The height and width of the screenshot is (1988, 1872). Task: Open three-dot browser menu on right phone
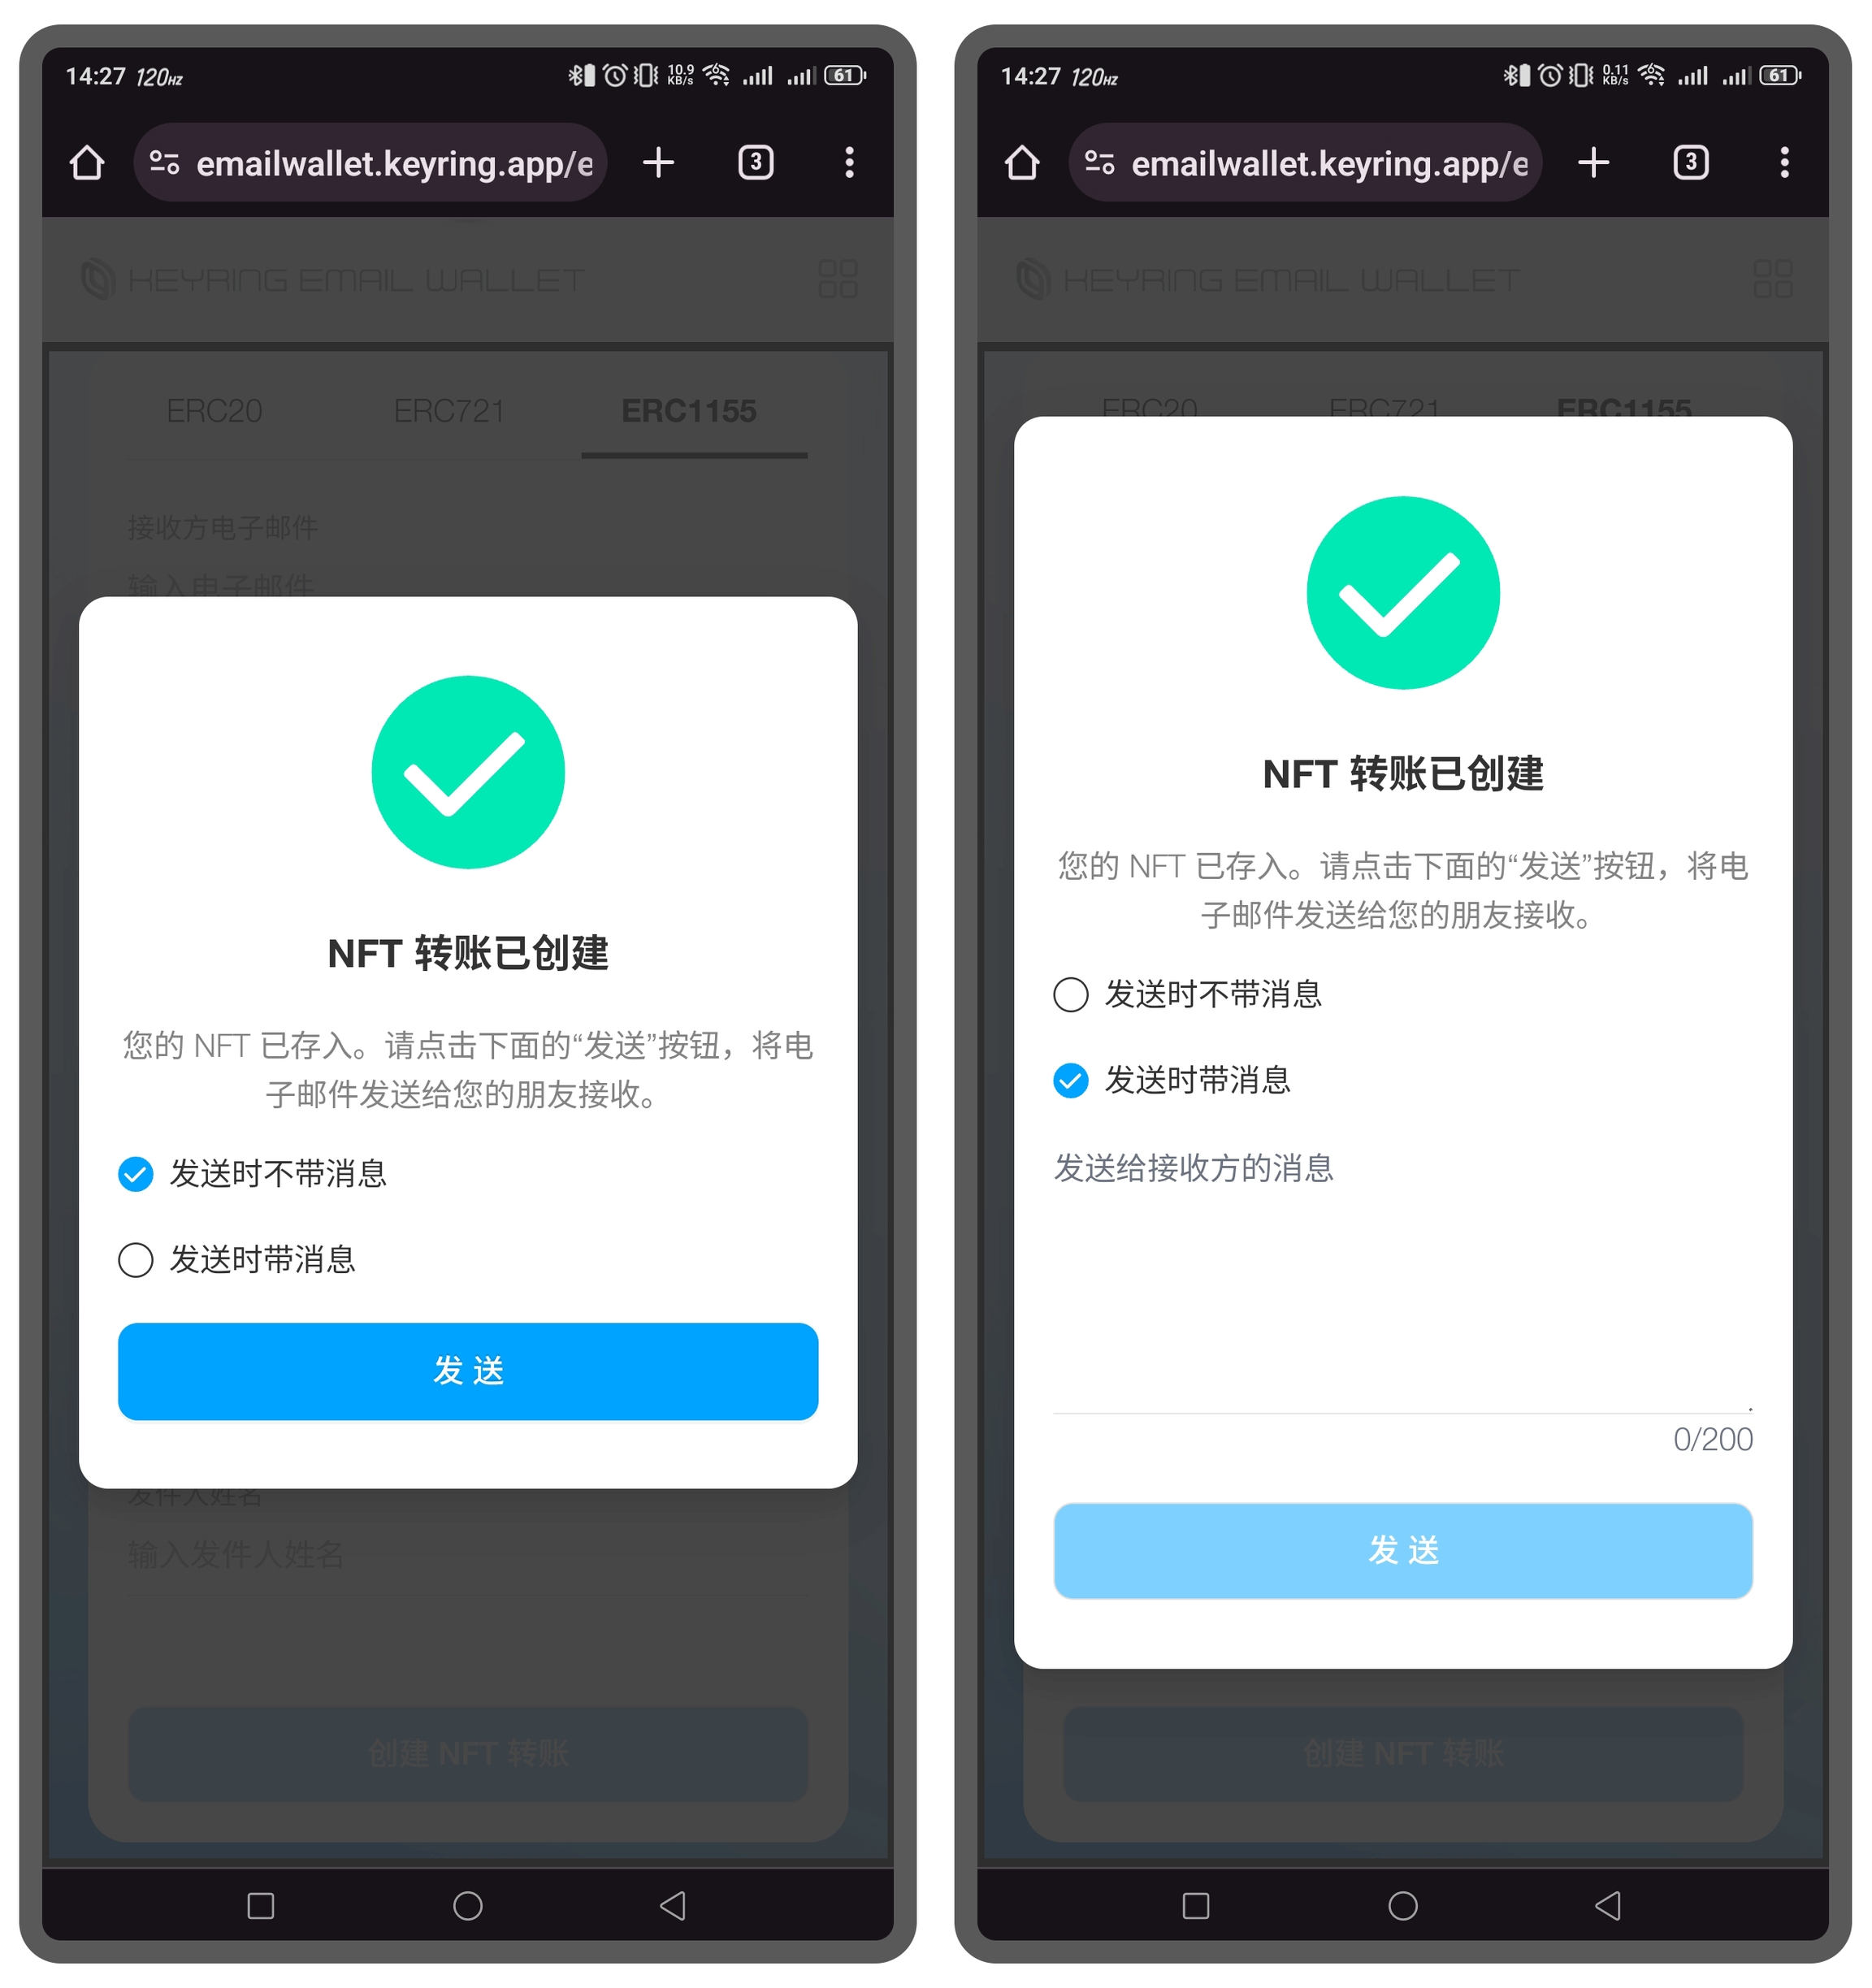tap(1784, 162)
